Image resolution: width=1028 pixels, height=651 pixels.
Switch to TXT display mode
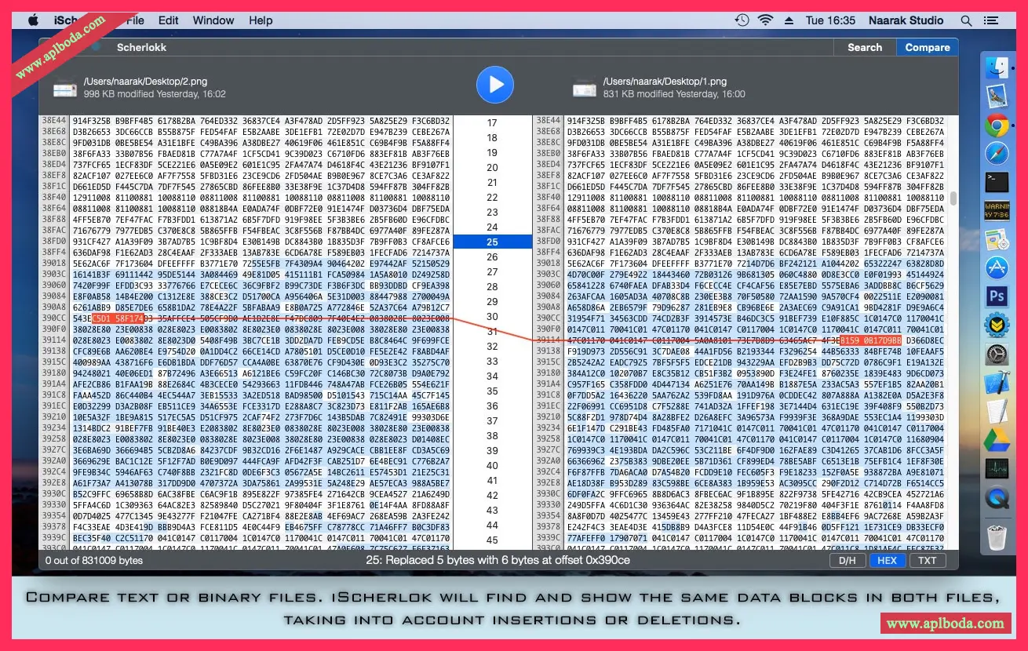pos(928,561)
